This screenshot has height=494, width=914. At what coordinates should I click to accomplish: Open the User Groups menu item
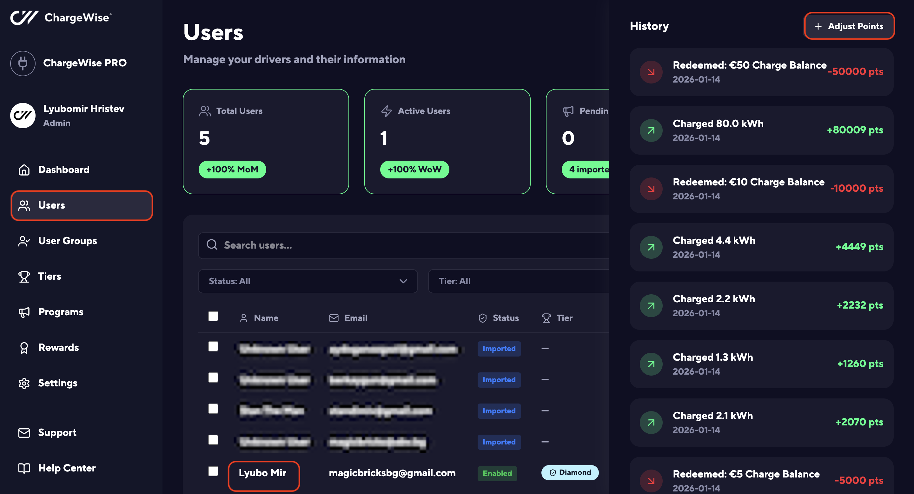(x=67, y=241)
